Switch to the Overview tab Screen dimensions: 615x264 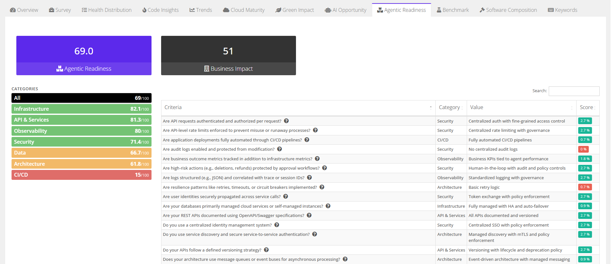coord(24,10)
